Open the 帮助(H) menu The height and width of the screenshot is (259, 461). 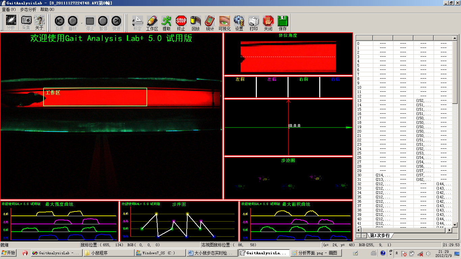pos(47,9)
